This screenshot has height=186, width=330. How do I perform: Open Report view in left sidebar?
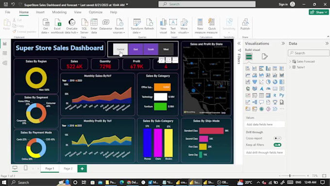[x=5, y=44]
